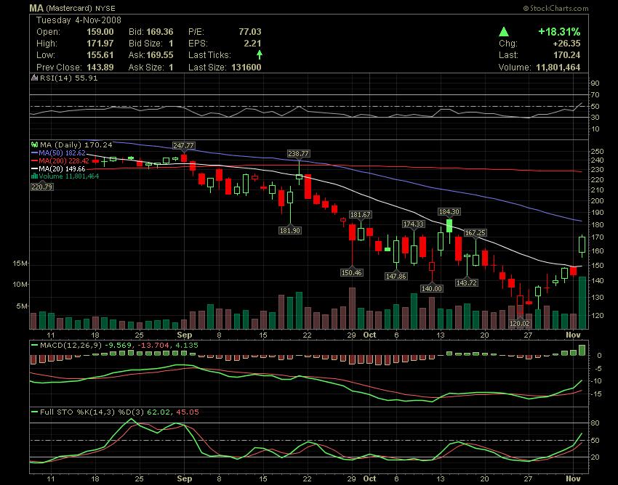
Task: Click the 220.79 price annotation
Action: coord(41,187)
